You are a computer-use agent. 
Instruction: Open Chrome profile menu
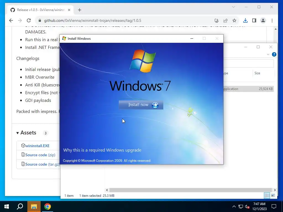click(263, 20)
